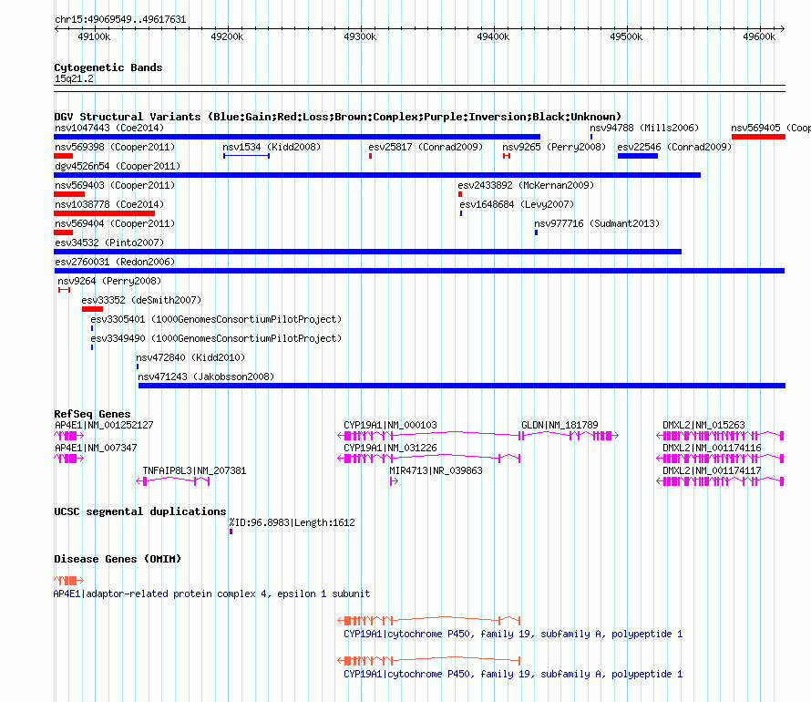The height and width of the screenshot is (702, 811).
Task: Select the esv25817 (Conrad2009) label
Action: [x=426, y=147]
